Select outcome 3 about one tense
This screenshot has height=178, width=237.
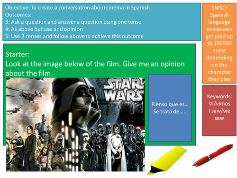pyautogui.click(x=73, y=22)
